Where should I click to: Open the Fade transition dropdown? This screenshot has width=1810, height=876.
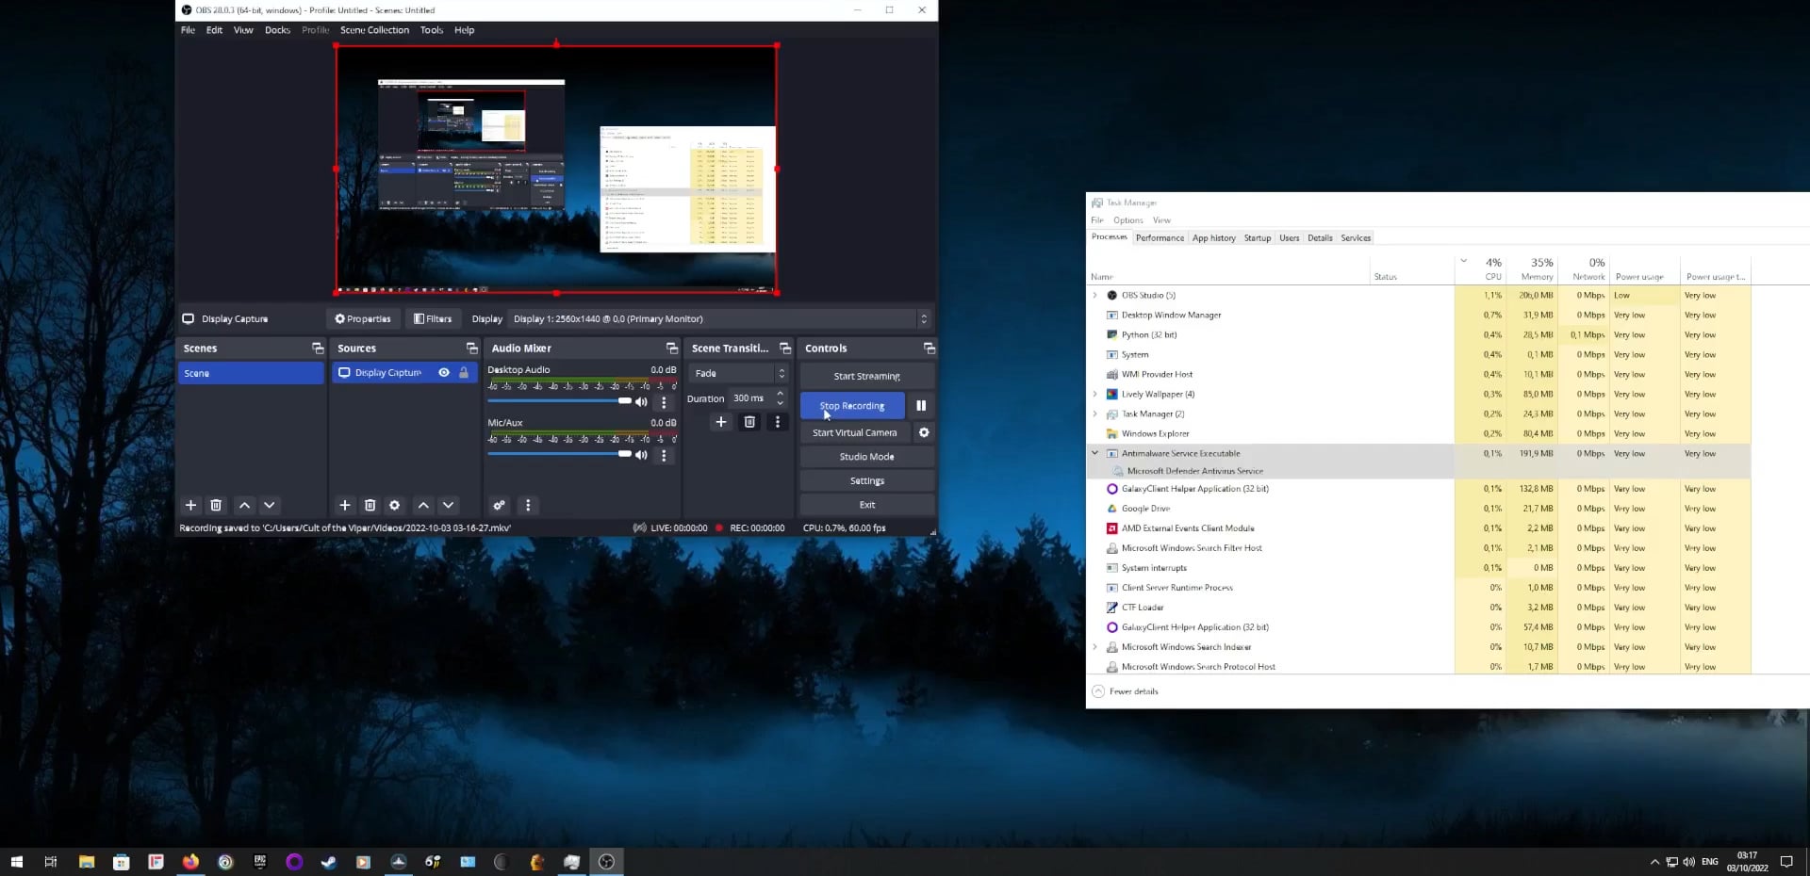pyautogui.click(x=737, y=374)
